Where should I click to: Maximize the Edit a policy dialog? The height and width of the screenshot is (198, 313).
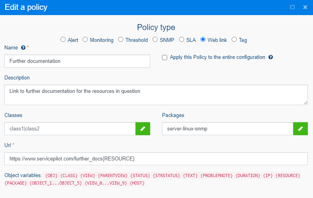click(292, 7)
